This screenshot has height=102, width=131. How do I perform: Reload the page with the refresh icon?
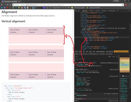[7, 5]
